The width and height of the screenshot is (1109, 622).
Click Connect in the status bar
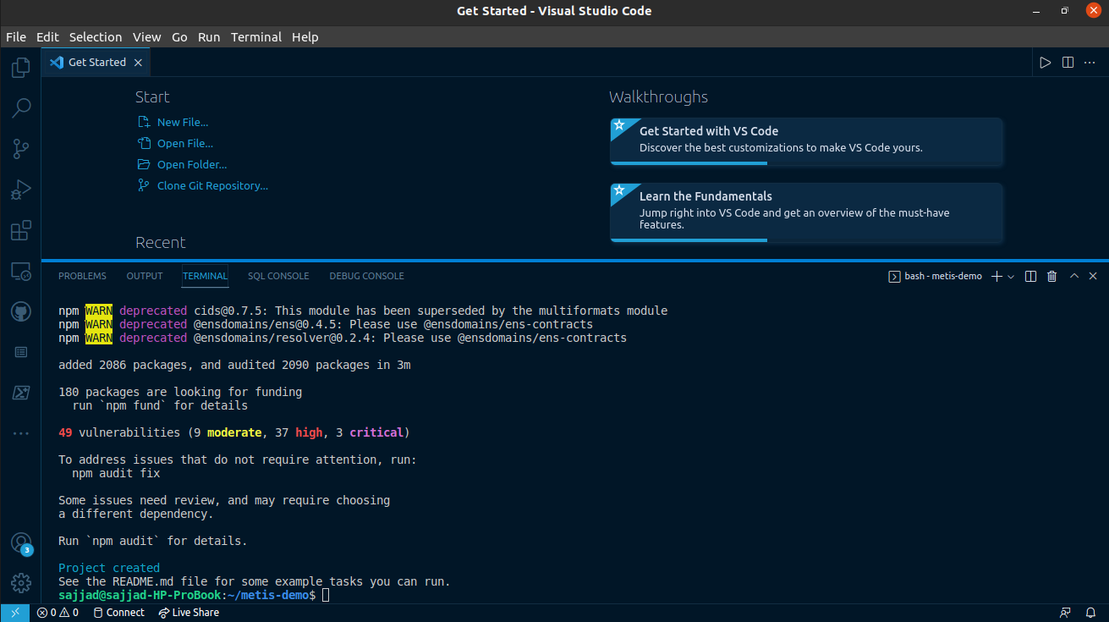pos(118,613)
